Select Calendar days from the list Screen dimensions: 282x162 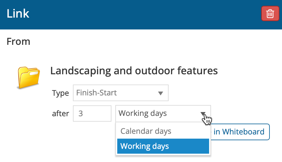146,131
